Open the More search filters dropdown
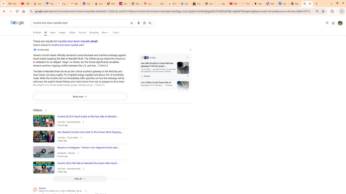Image resolution: width=346 pixels, height=194 pixels. pyautogui.click(x=105, y=32)
